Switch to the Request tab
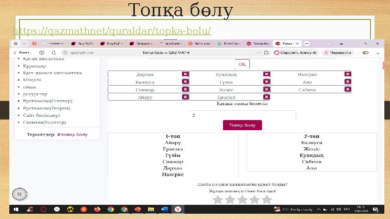Viewport: 390px width, 219px height. coord(142,43)
